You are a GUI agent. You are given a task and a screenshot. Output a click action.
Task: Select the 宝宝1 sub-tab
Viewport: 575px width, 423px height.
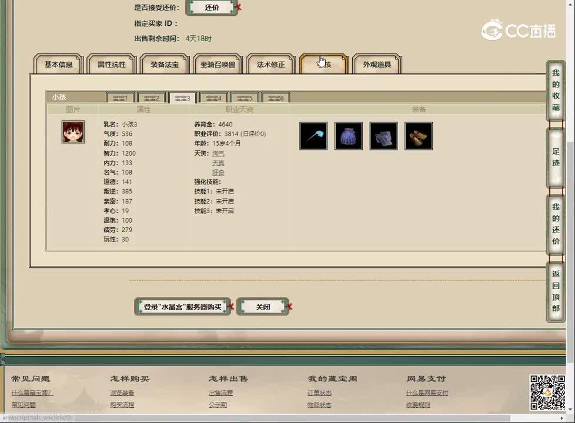coord(121,98)
